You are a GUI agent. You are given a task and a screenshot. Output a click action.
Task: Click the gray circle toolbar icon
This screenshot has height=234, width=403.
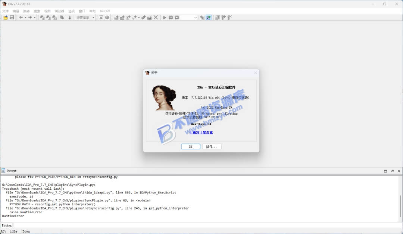tap(107, 17)
